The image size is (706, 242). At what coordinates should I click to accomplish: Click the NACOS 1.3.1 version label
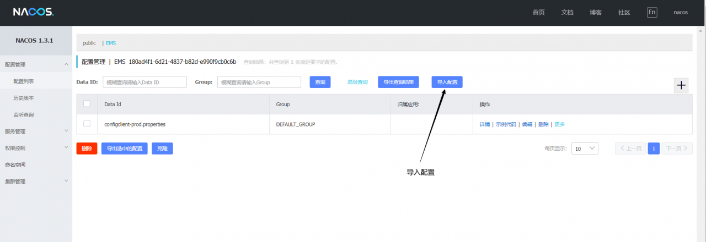pos(34,40)
